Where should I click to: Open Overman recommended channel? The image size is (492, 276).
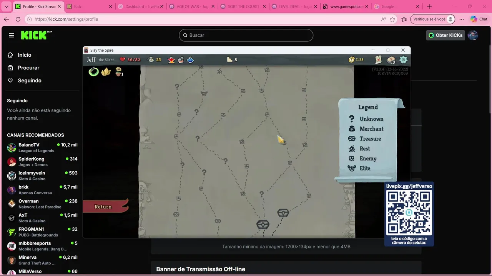click(x=42, y=204)
